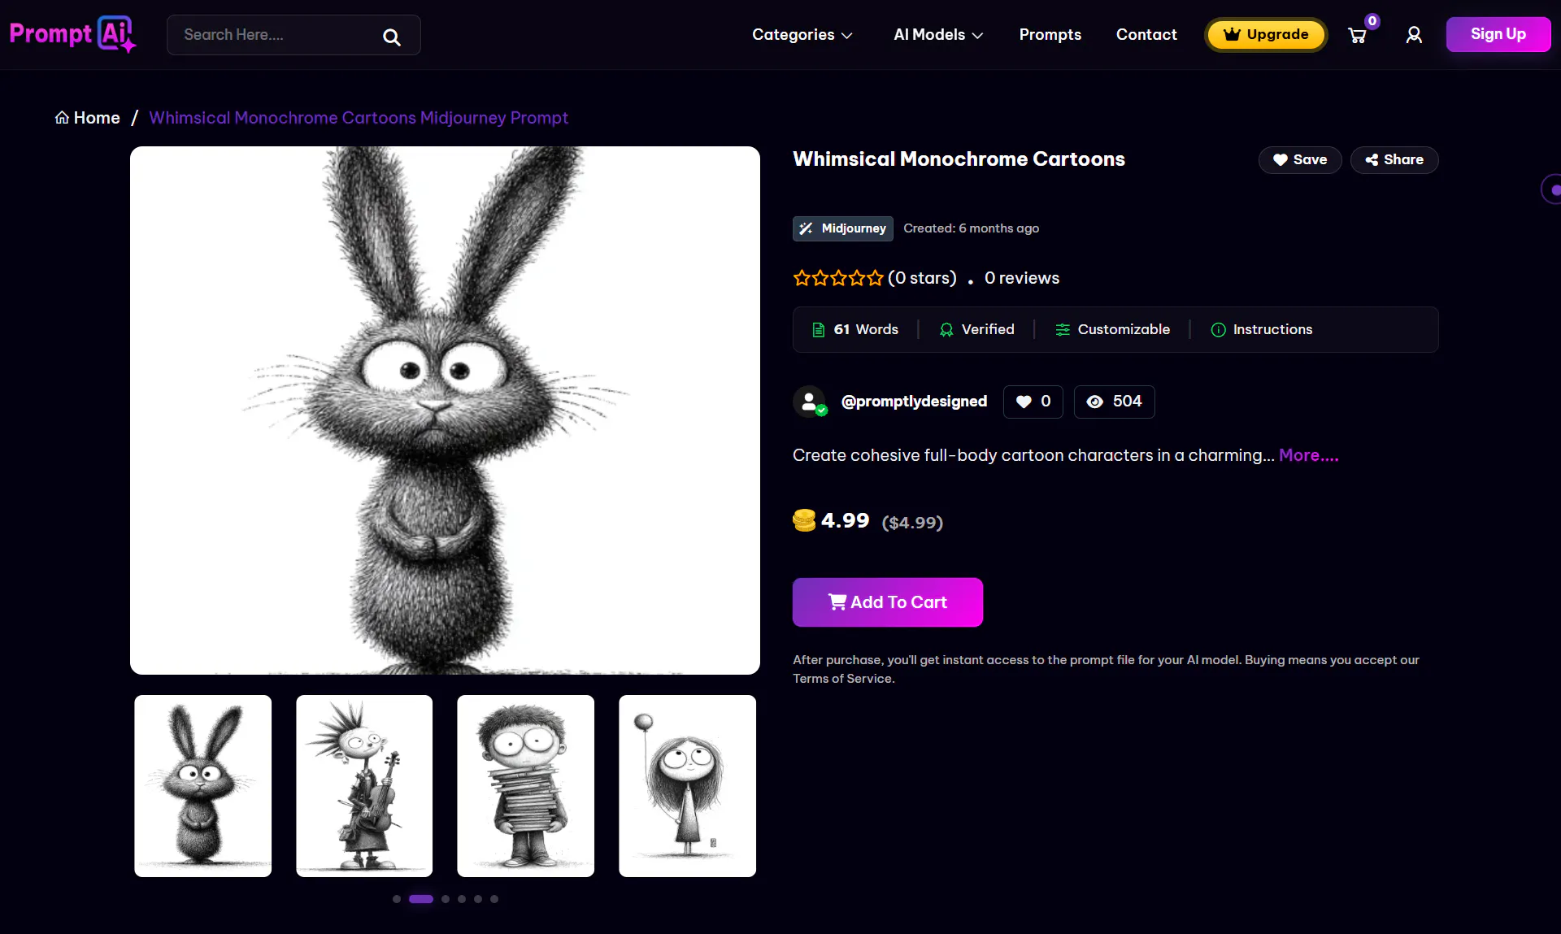Click the gold coins price icon
This screenshot has width=1561, height=934.
click(804, 520)
